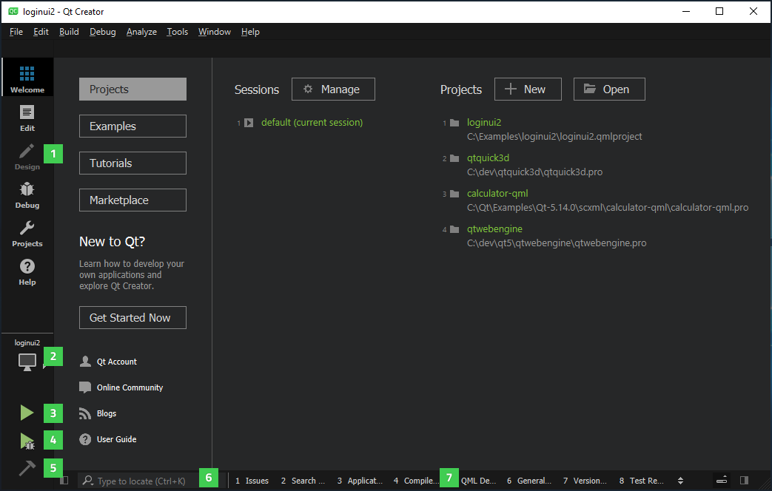
Task: Switch to Welcome mode in the mode bar
Action: (27, 77)
